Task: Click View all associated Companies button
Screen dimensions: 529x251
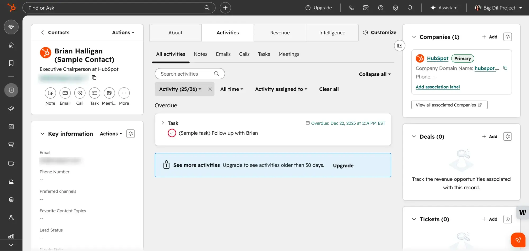Action: 449,105
